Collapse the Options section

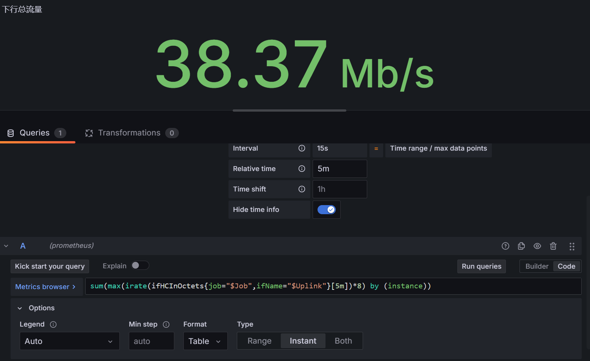pos(20,308)
